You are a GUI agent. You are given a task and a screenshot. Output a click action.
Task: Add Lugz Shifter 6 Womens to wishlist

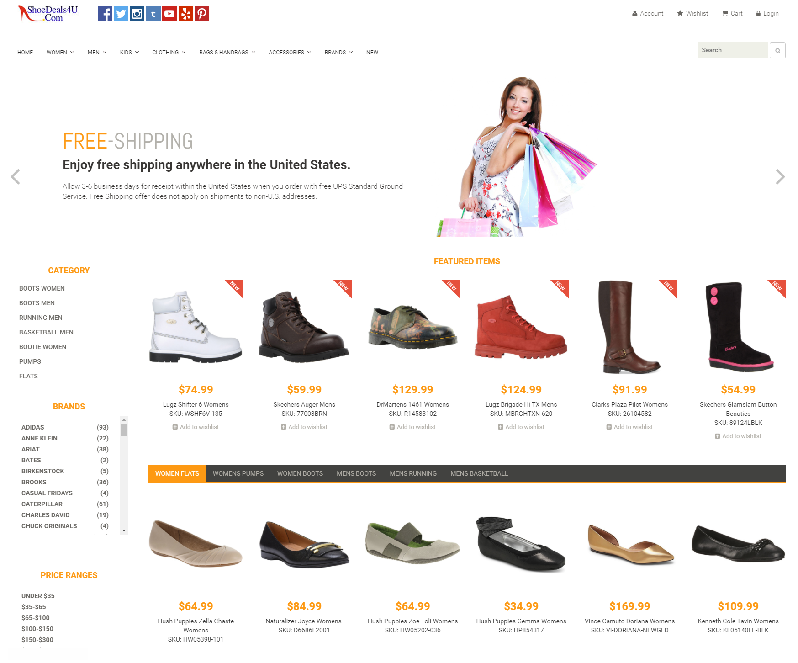point(196,427)
